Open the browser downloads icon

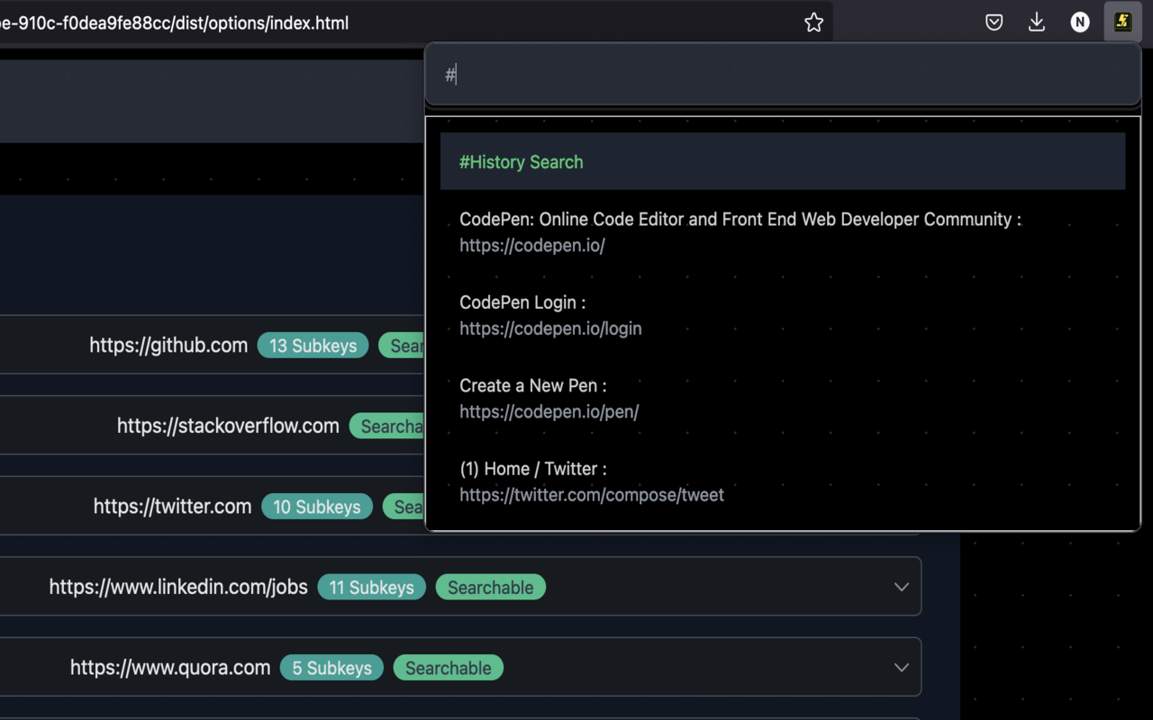[1037, 22]
